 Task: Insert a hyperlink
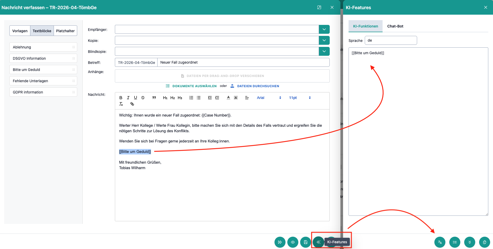pyautogui.click(x=132, y=104)
